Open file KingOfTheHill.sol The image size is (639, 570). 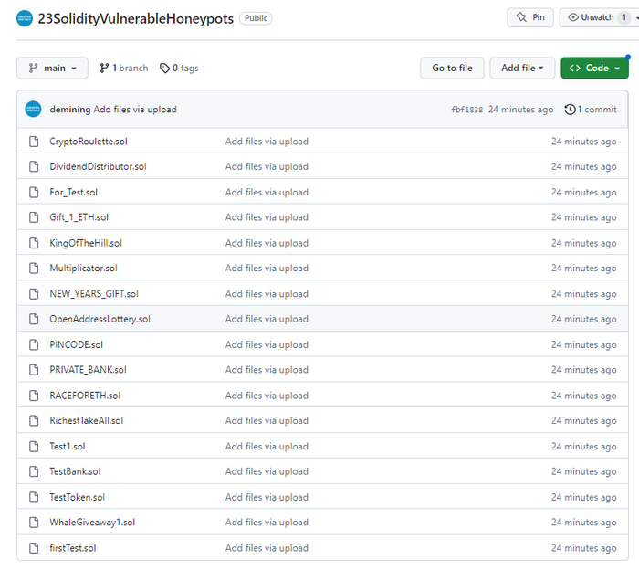[x=86, y=243]
